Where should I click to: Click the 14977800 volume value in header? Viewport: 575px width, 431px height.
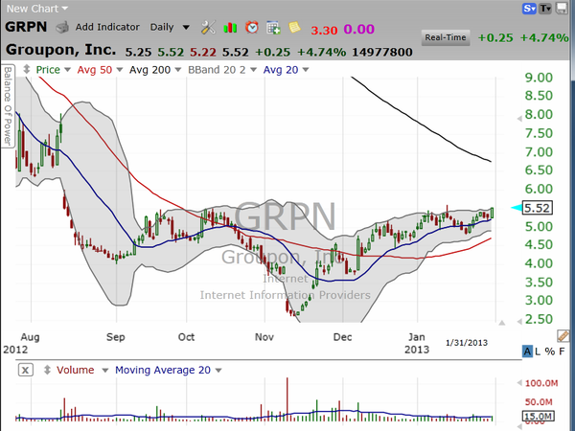click(x=382, y=52)
